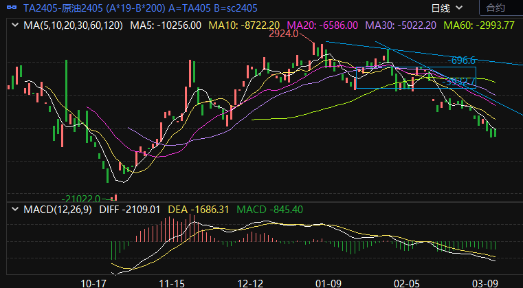Screen dimensions: 523x288
Task: Select the MA5 value label
Action: [168, 25]
